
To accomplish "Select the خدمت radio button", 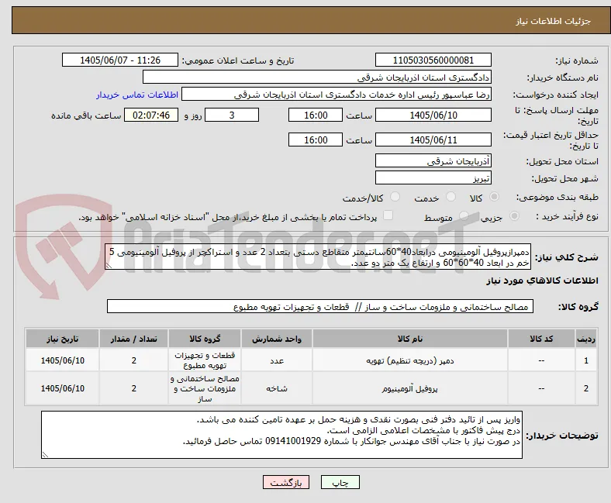I will pos(450,197).
